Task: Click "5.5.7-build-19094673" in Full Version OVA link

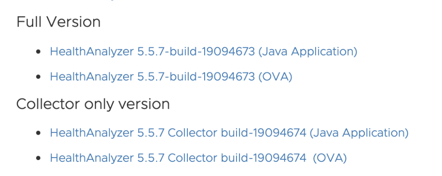Action: pos(196,77)
